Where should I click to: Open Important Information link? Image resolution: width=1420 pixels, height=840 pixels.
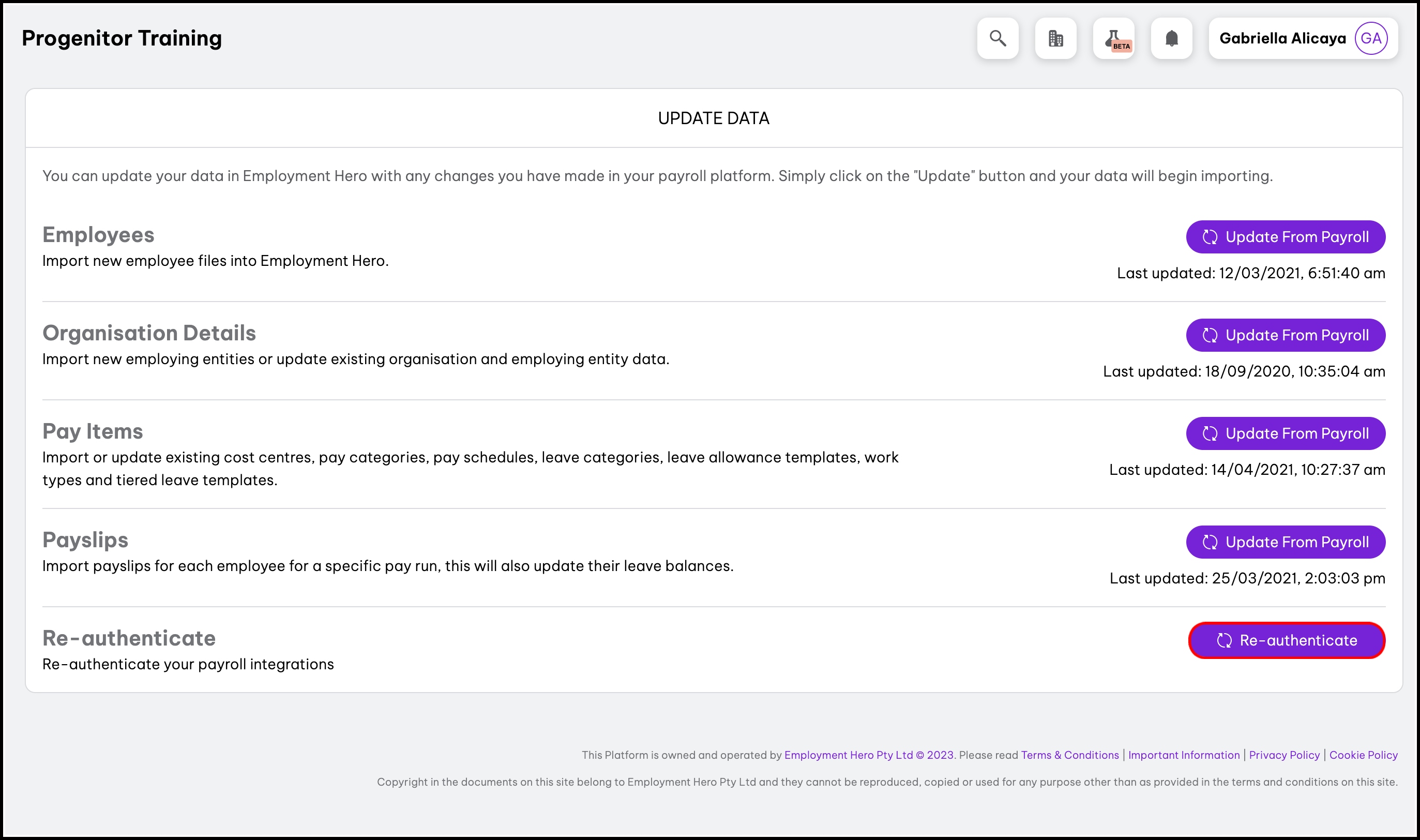click(1184, 755)
